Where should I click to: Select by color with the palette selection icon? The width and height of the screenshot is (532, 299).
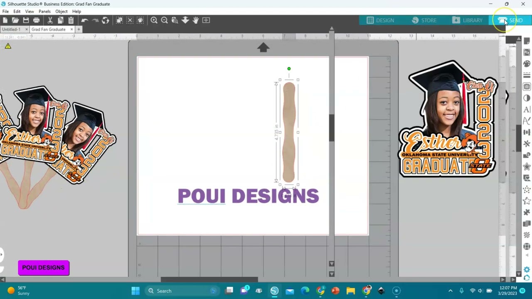click(x=140, y=20)
